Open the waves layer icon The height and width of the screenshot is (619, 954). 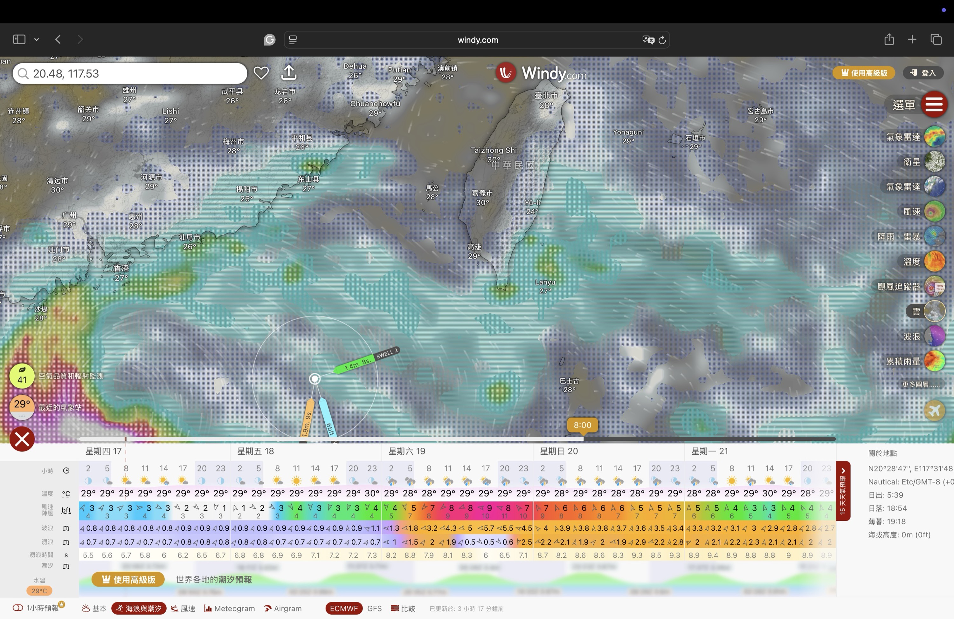934,336
